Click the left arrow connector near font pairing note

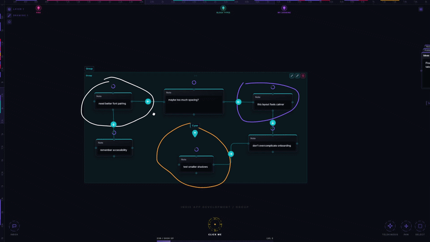148,102
